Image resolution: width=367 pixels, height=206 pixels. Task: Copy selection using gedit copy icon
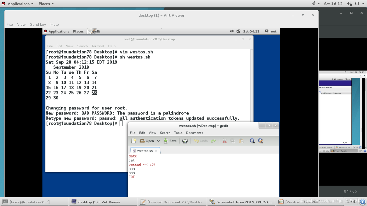(x=233, y=141)
